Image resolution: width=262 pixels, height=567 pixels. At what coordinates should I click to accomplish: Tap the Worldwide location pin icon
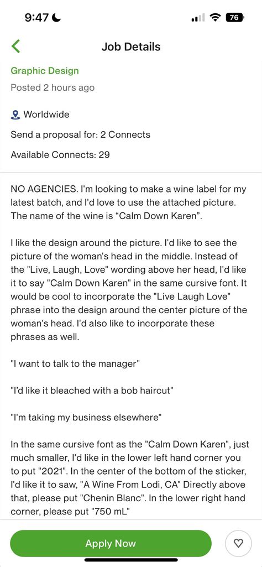(15, 115)
